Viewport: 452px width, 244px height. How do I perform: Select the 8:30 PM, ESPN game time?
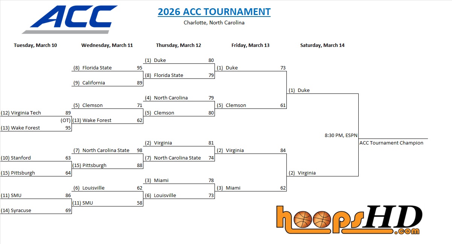pyautogui.click(x=341, y=135)
